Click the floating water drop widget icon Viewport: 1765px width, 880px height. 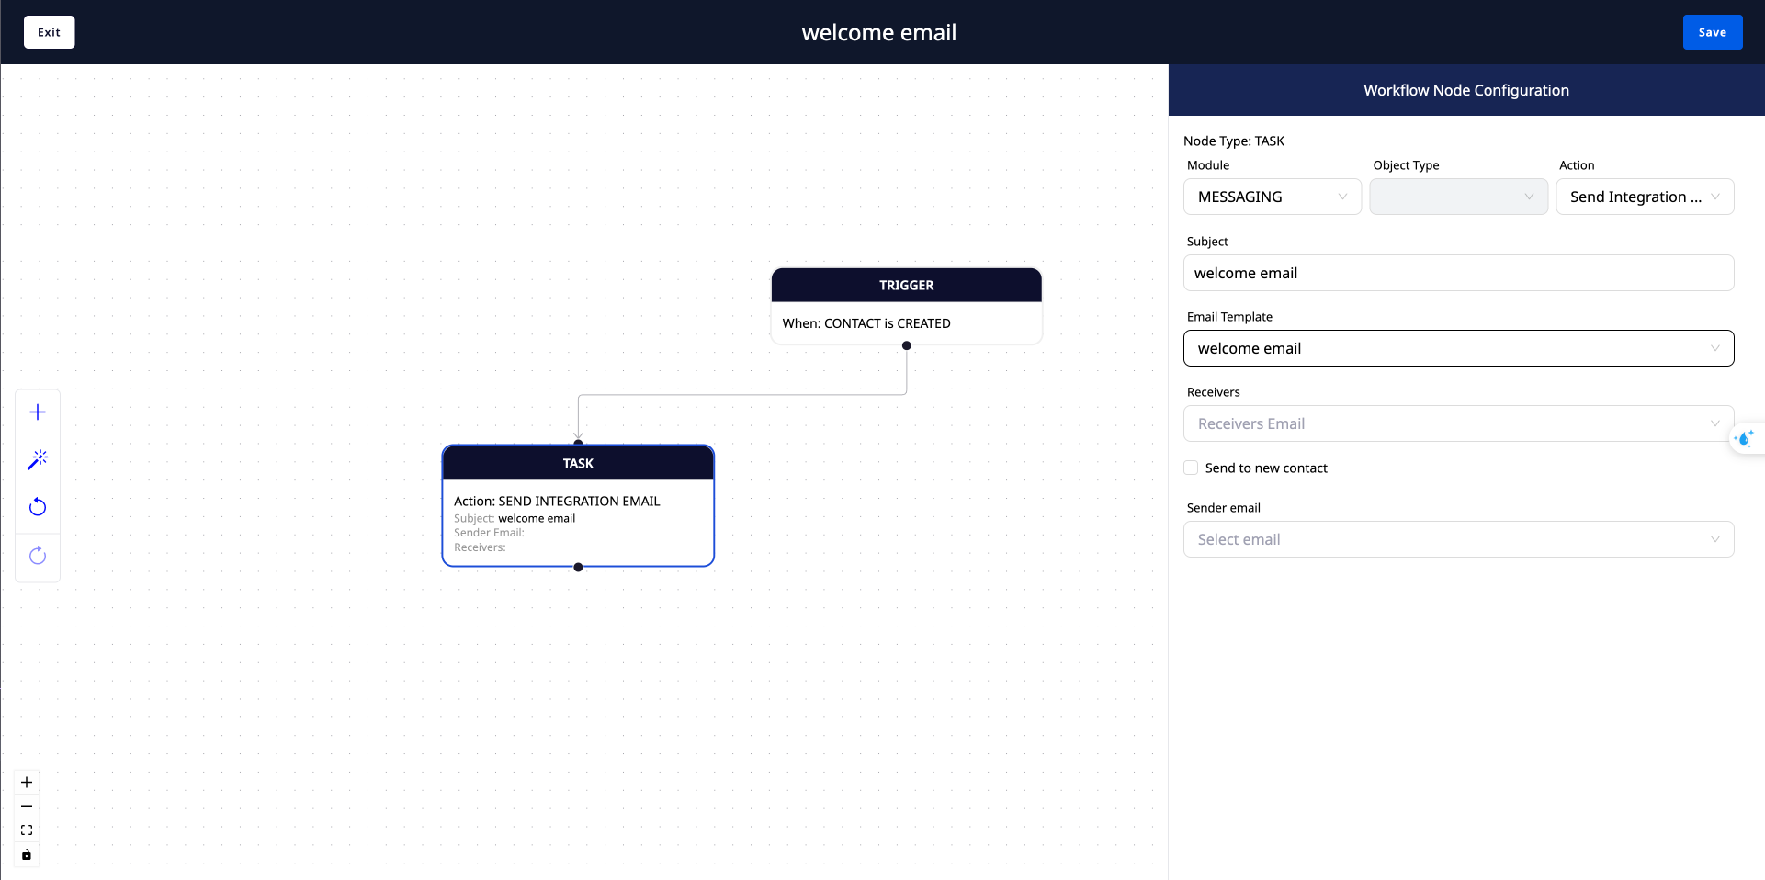(x=1745, y=439)
